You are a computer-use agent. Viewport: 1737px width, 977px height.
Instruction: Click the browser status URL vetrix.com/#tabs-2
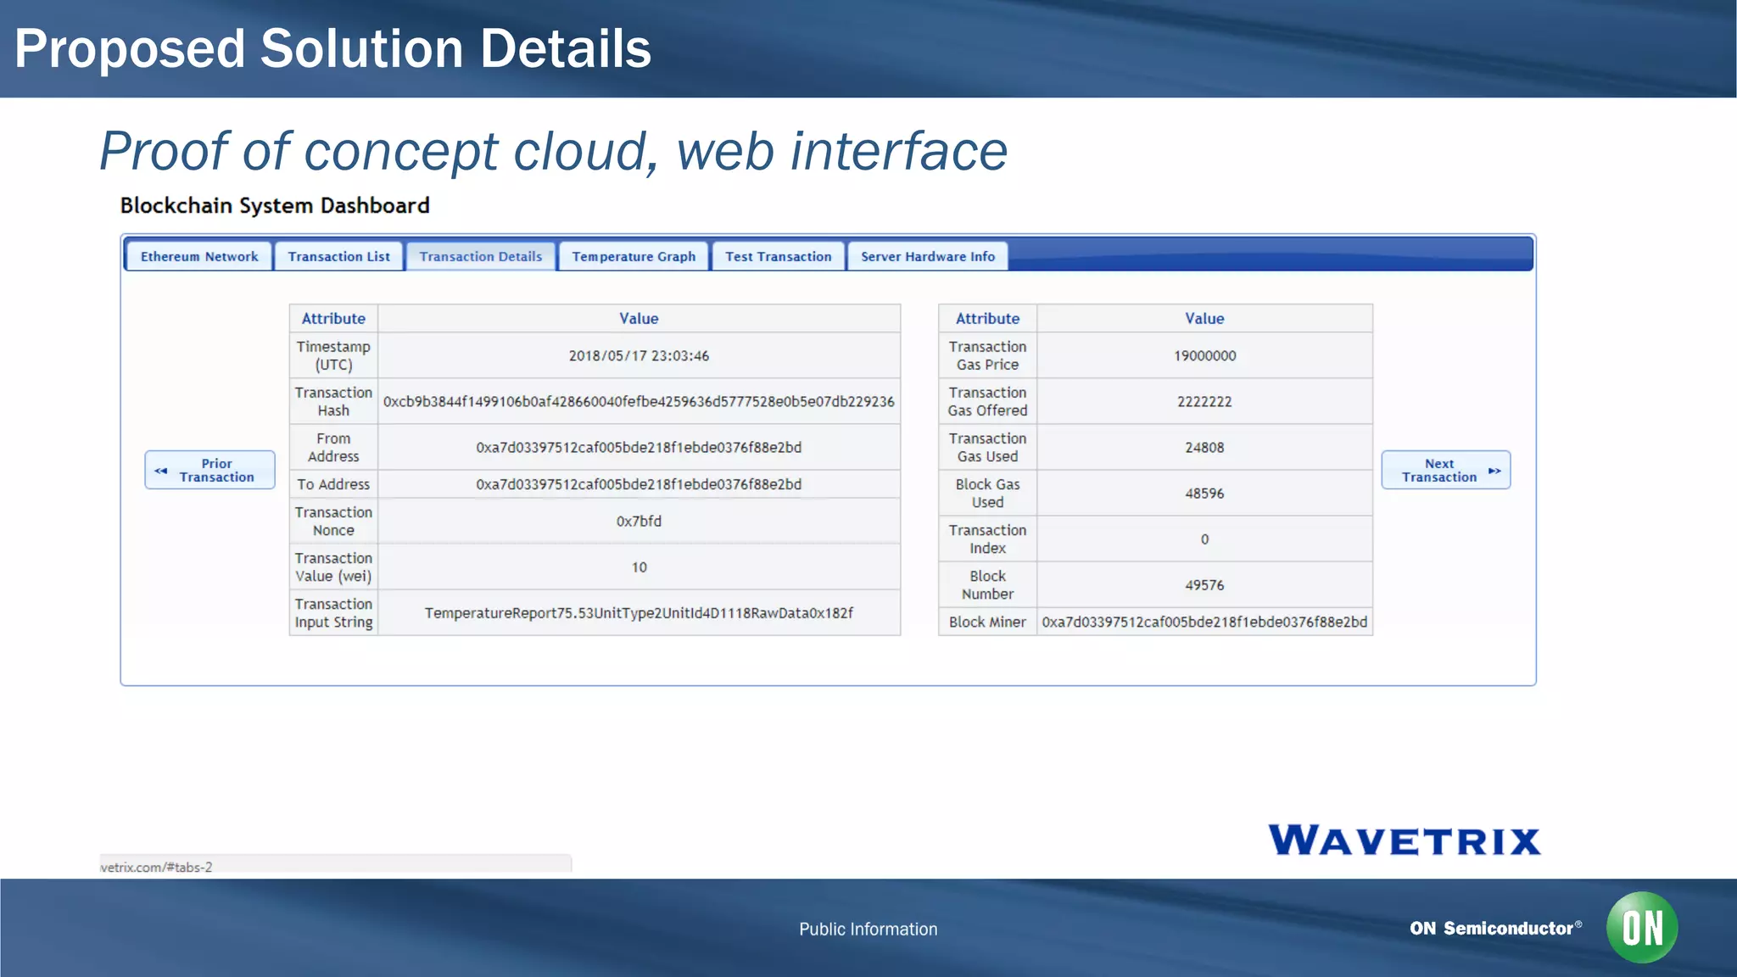[x=156, y=867]
